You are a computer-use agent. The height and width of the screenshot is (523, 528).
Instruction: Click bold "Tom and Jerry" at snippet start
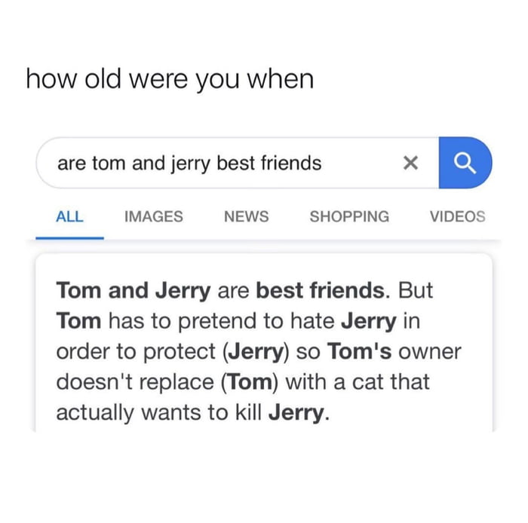tap(134, 290)
